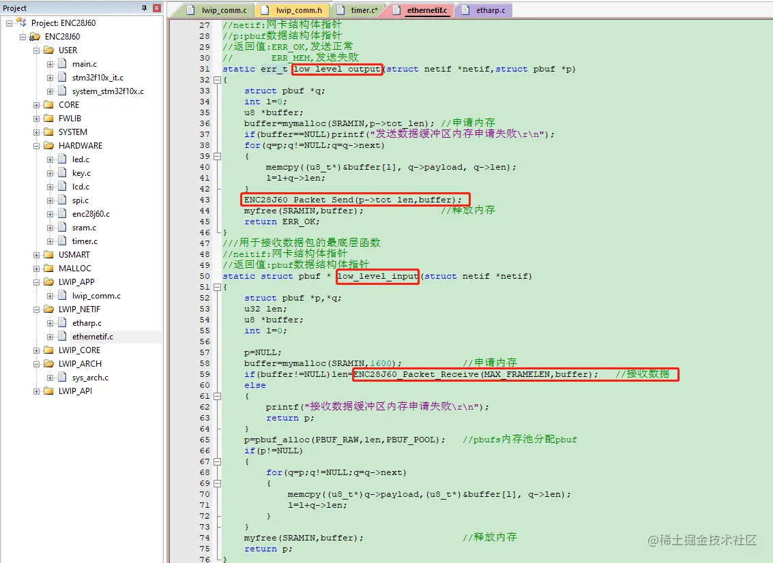Collapse the else block fold at line 61
The image size is (773, 563).
pyautogui.click(x=217, y=396)
